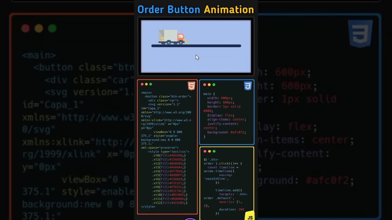Click the ".st7{fill:#F2F2F2;}" line

pos(169,183)
